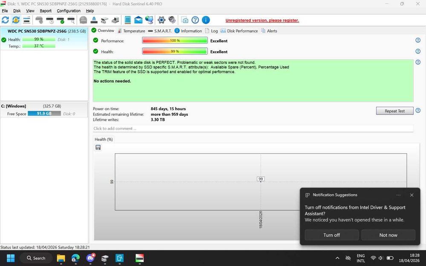Select the C: [Windows] partition entry
Image resolution: width=426 pixels, height=266 pixels.
coord(44,110)
